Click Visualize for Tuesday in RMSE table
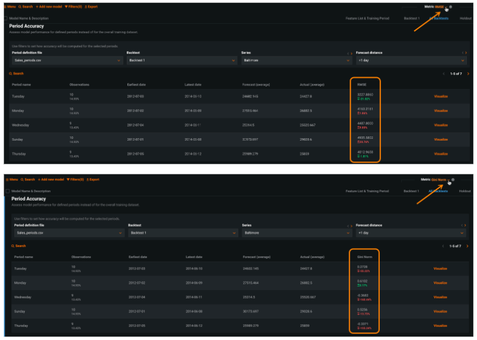The height and width of the screenshot is (340, 477). click(x=441, y=96)
